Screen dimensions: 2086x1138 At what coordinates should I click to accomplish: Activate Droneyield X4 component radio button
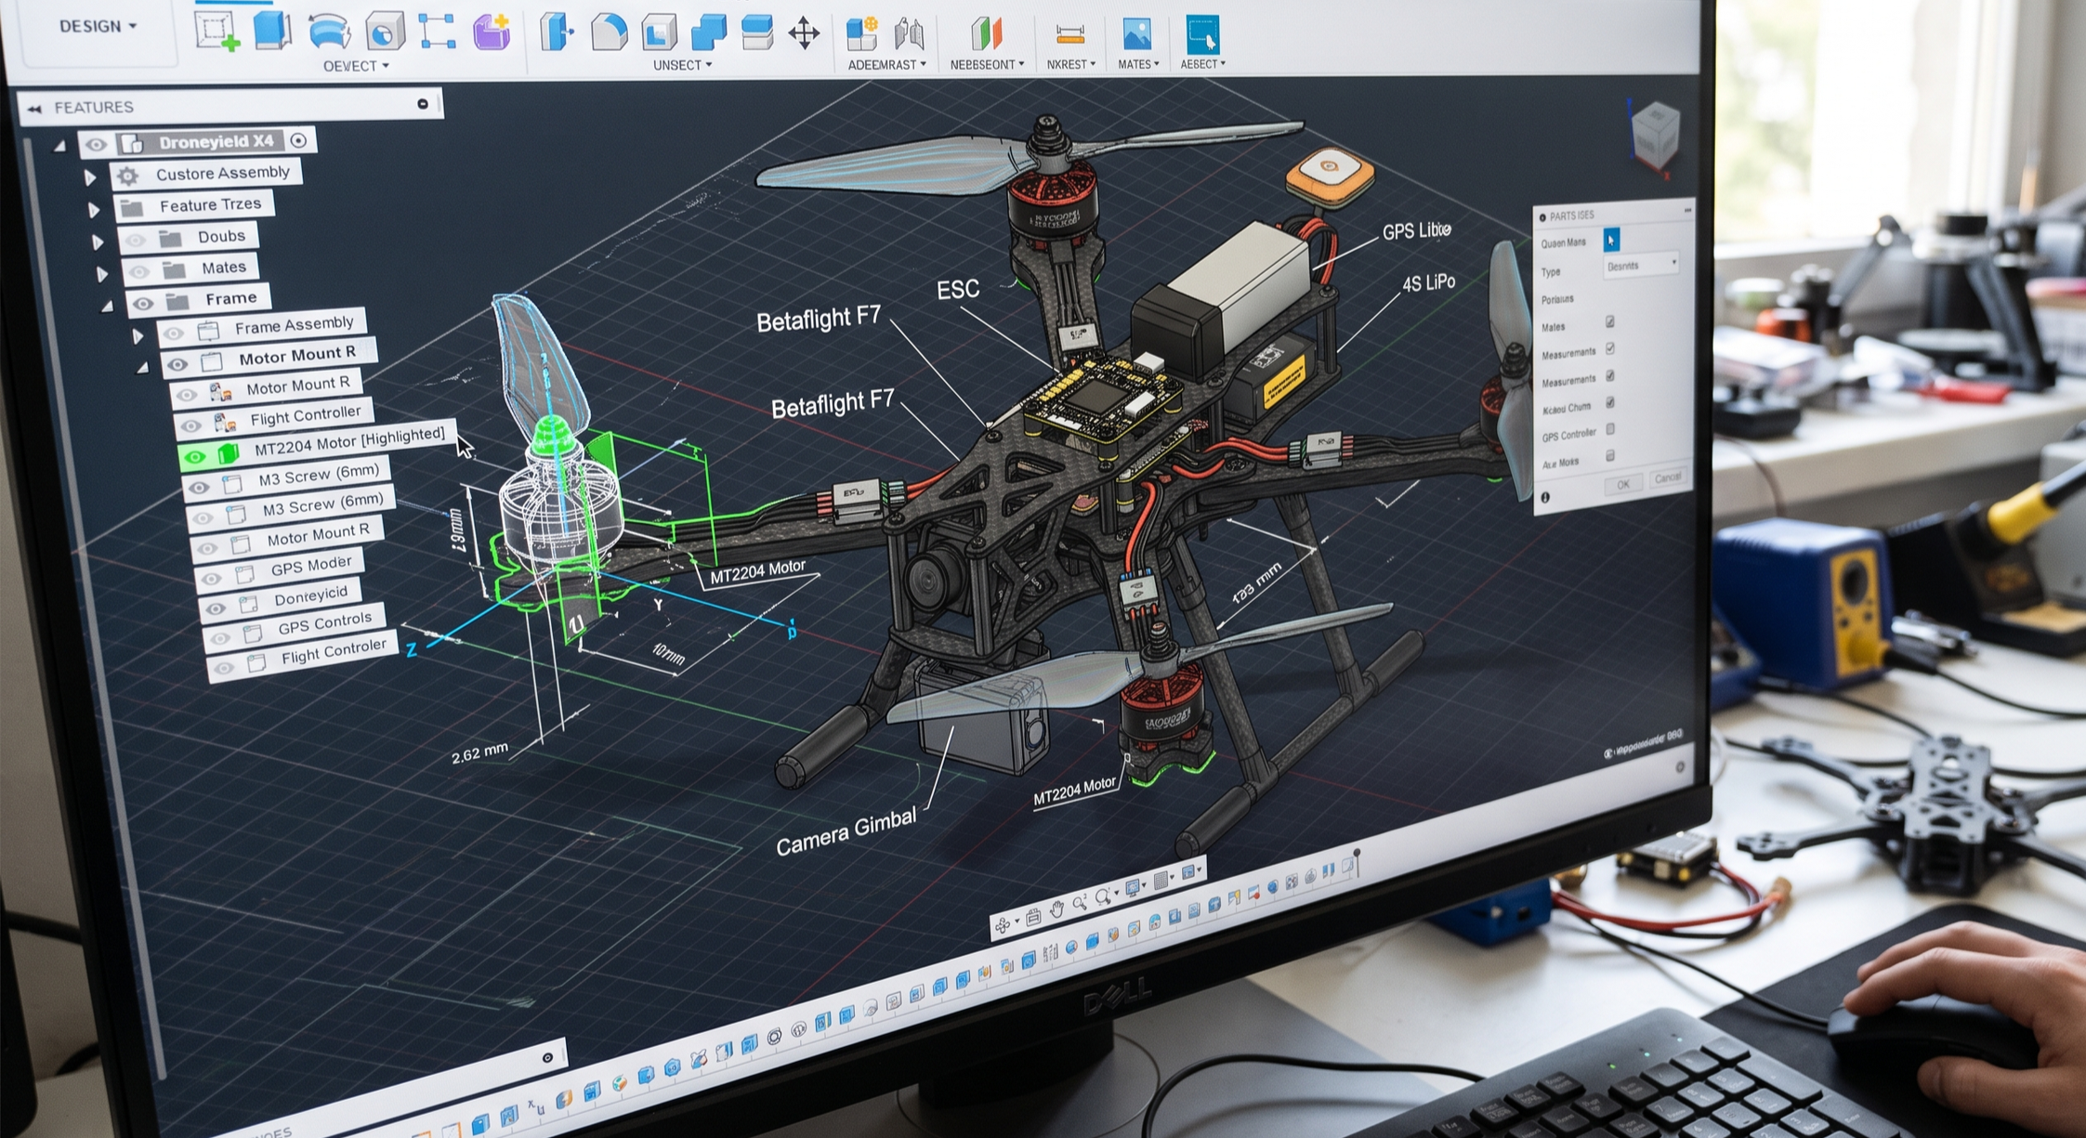click(298, 140)
